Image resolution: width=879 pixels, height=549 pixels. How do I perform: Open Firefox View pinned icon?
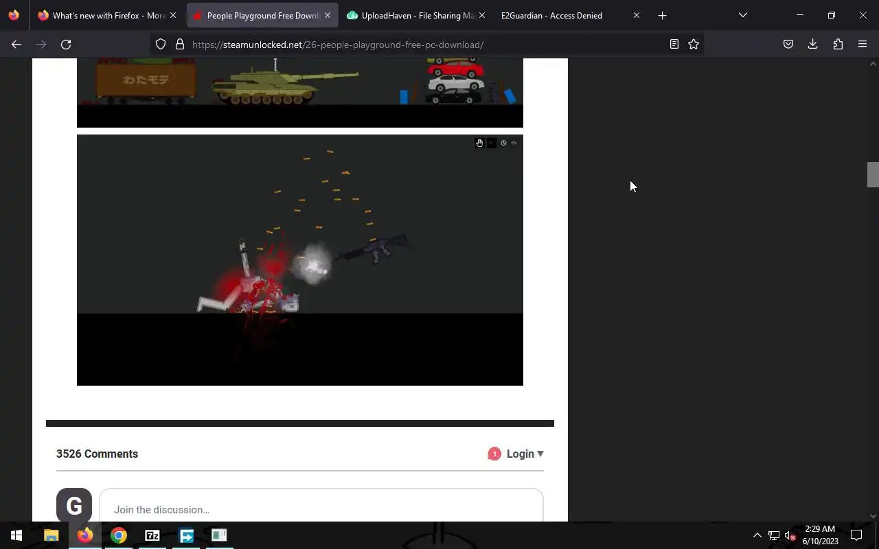point(14,15)
